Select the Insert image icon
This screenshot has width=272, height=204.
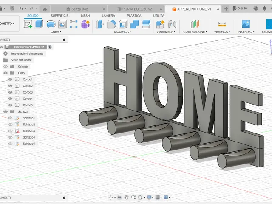coord(246,24)
